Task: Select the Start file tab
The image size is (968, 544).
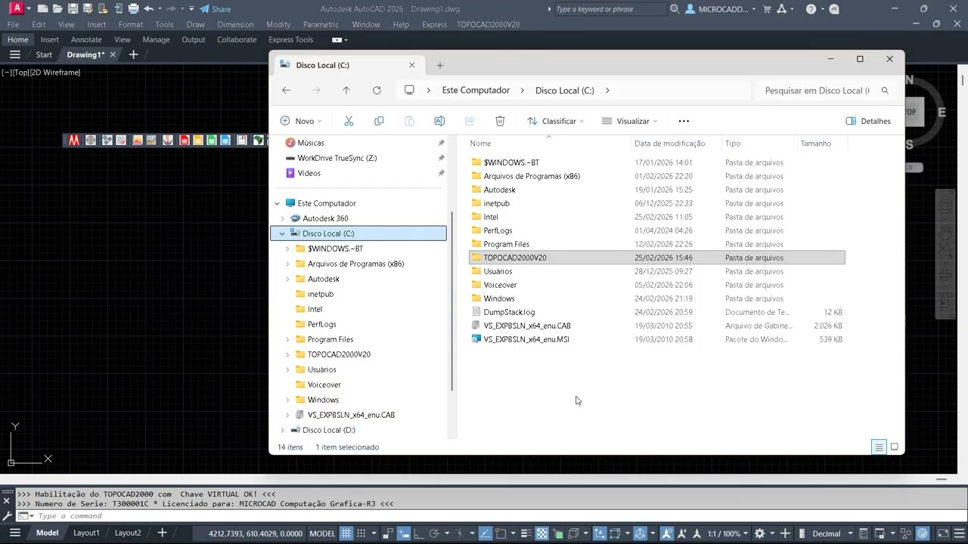Action: [x=44, y=54]
